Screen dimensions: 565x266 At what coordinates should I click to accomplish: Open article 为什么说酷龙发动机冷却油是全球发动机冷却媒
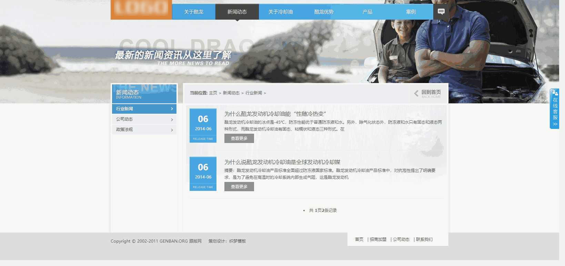pyautogui.click(x=282, y=162)
